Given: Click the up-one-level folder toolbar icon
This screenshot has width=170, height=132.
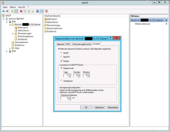Looking at the screenshot, I should (x=12, y=11).
